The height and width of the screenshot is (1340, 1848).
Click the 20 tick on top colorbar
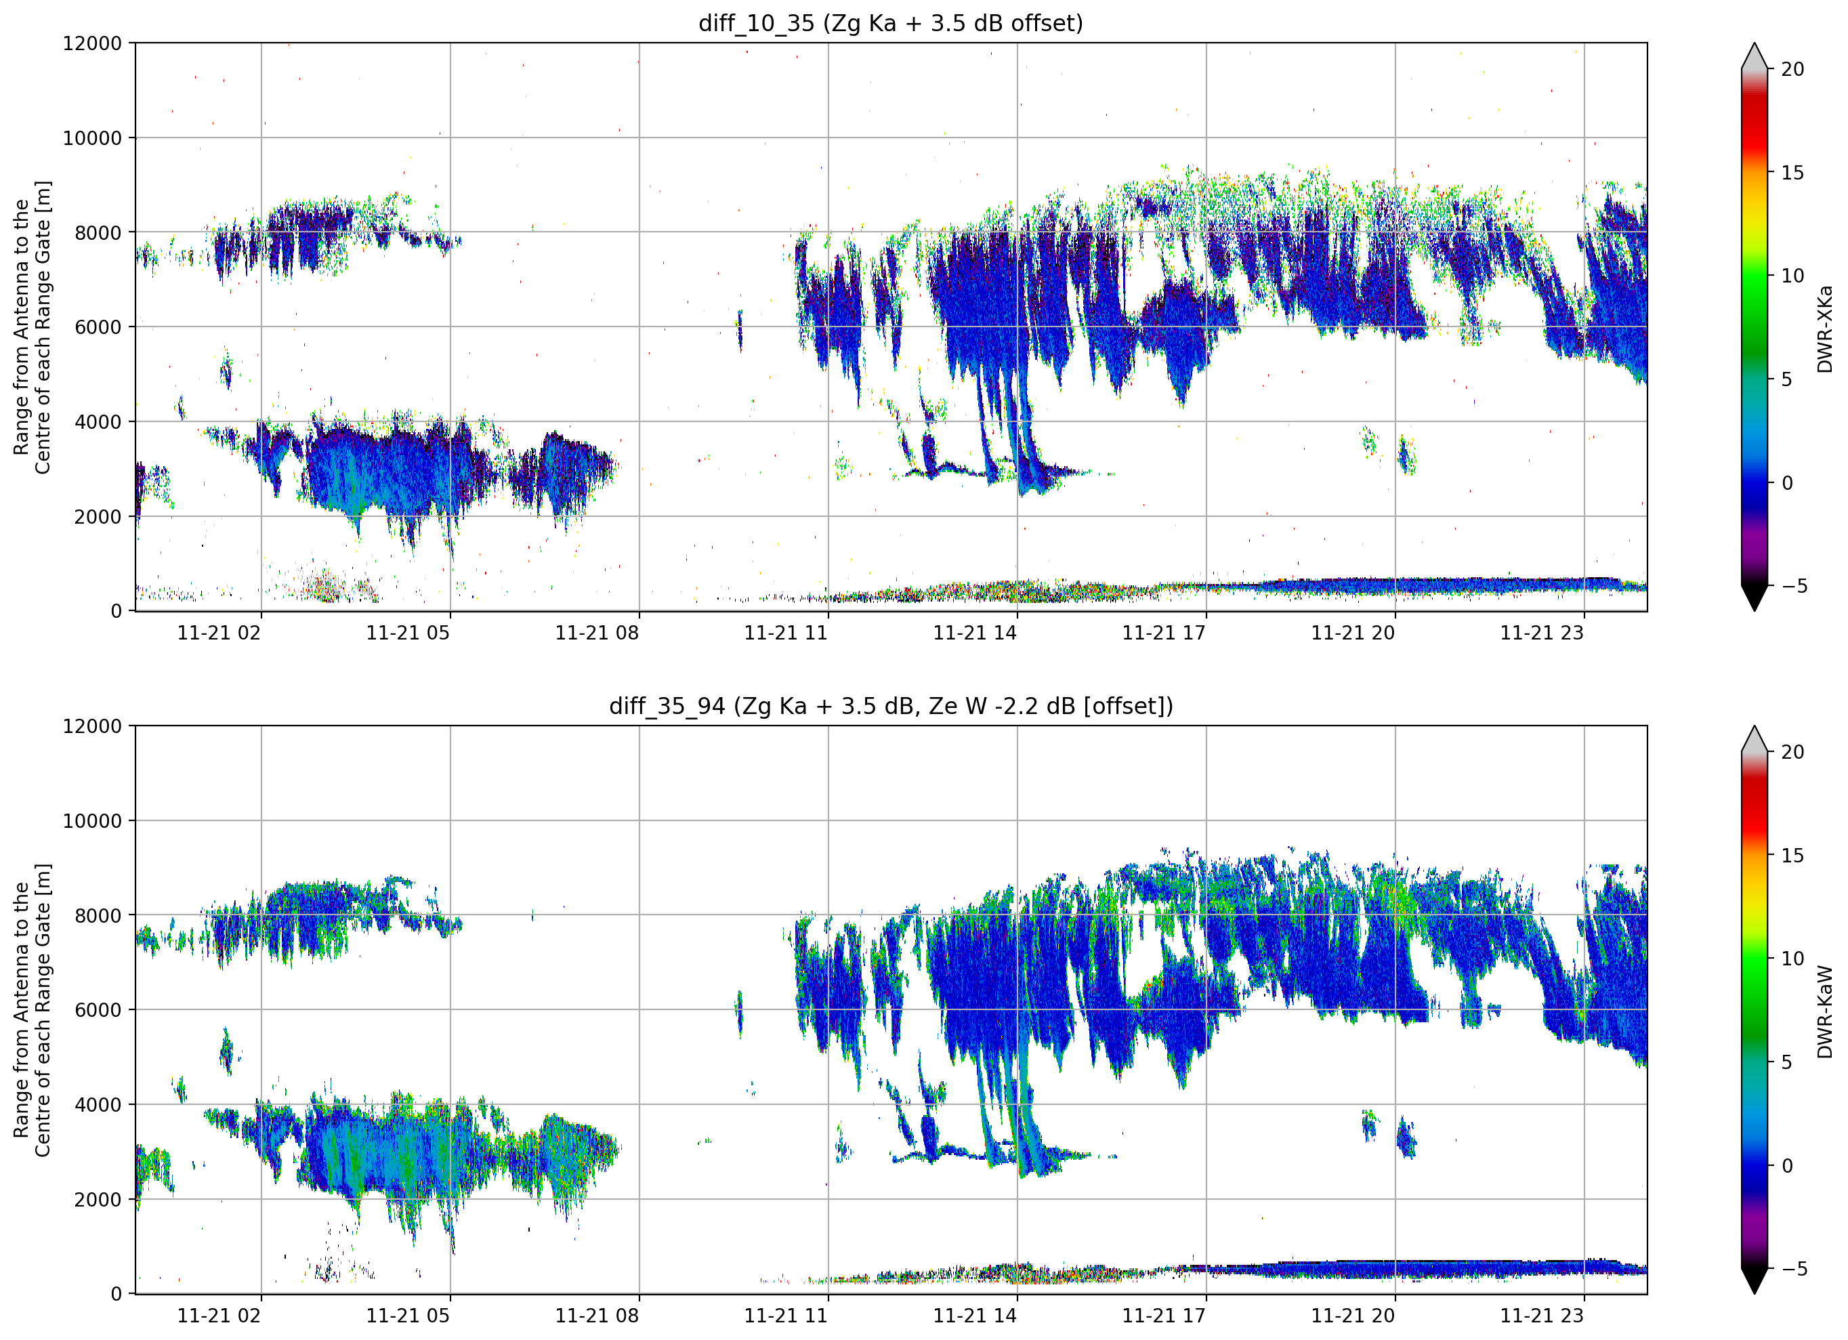click(x=1792, y=69)
